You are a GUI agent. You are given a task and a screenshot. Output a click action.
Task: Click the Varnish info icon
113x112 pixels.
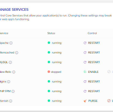click(x=10, y=101)
